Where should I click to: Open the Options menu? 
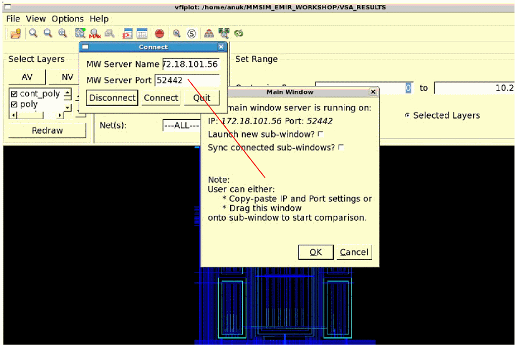click(68, 19)
